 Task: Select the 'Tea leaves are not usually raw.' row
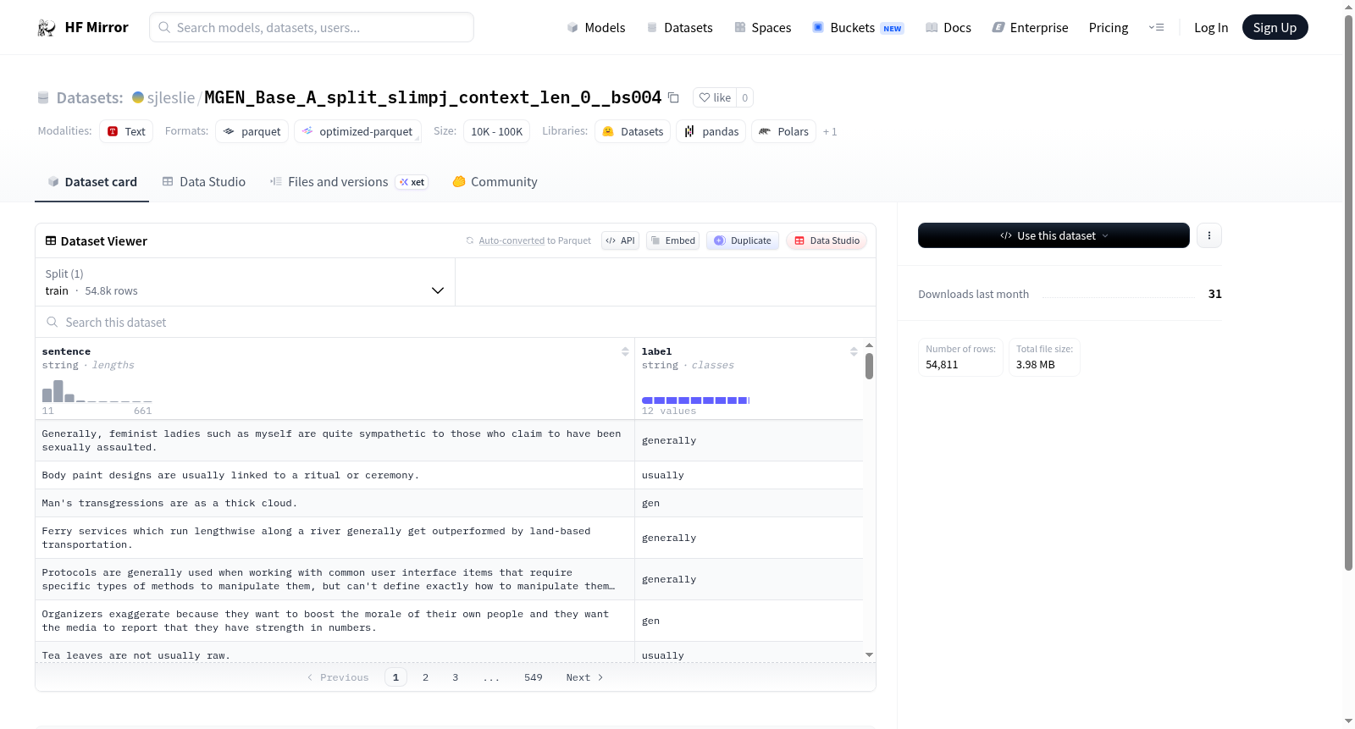tap(449, 654)
